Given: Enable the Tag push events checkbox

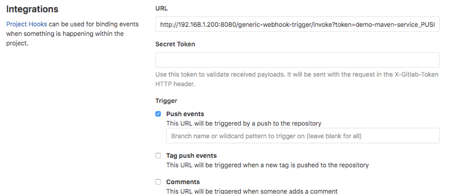Looking at the screenshot, I should (158, 156).
